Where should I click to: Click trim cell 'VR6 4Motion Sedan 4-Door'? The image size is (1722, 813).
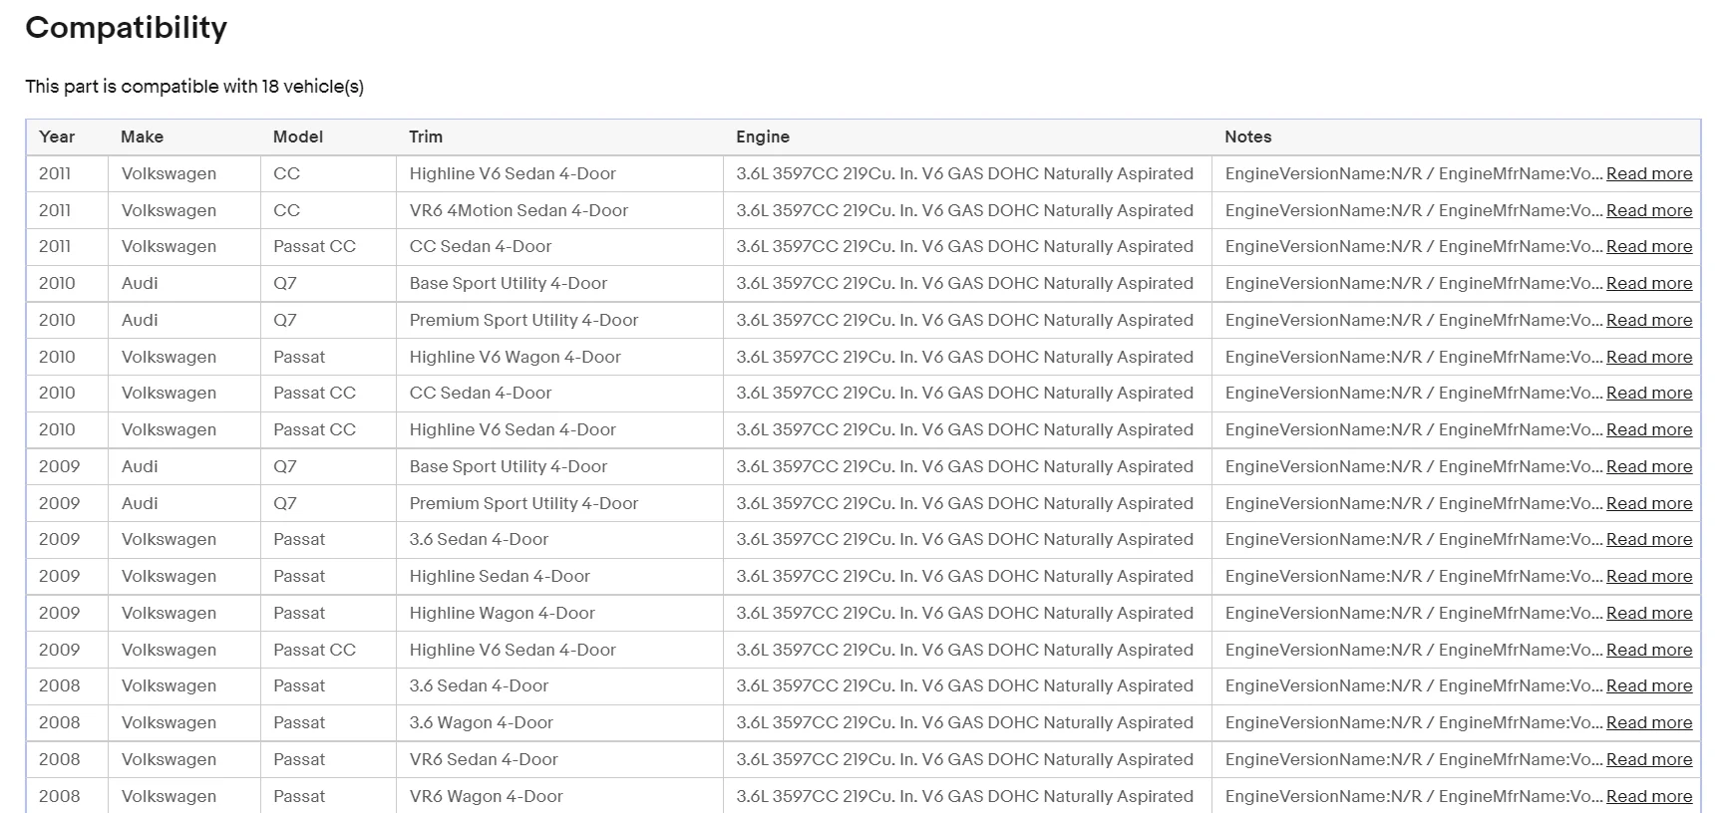518,210
